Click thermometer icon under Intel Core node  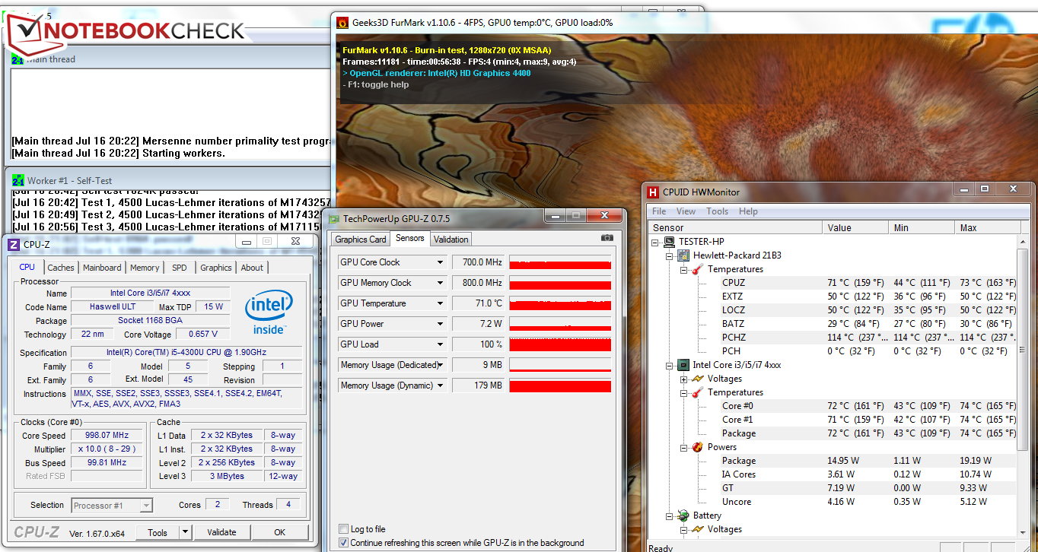coord(698,392)
